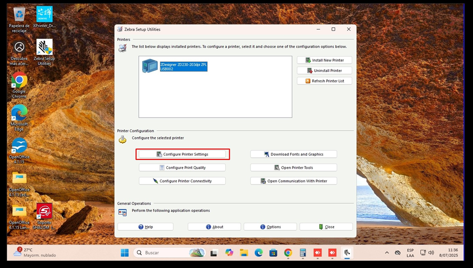Viewport: 473px width, 268px height.
Task: Click the About button
Action: [214, 227]
